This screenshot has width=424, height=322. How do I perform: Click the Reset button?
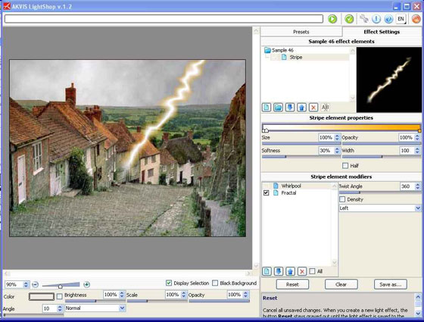[x=292, y=284]
